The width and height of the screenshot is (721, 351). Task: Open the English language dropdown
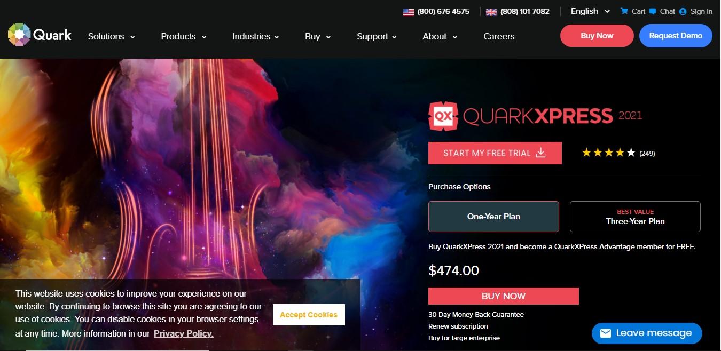pyautogui.click(x=590, y=11)
